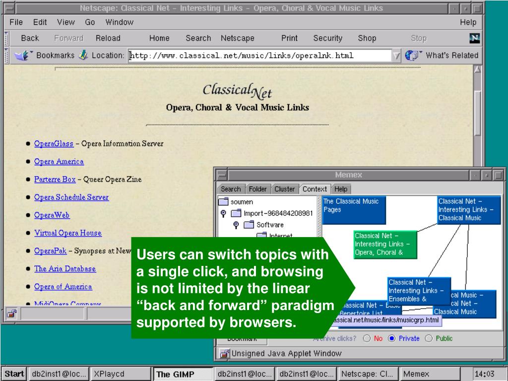This screenshot has height=381, width=508.
Task: Switch to Netscape: Cl... from the taskbar
Action: 368,374
